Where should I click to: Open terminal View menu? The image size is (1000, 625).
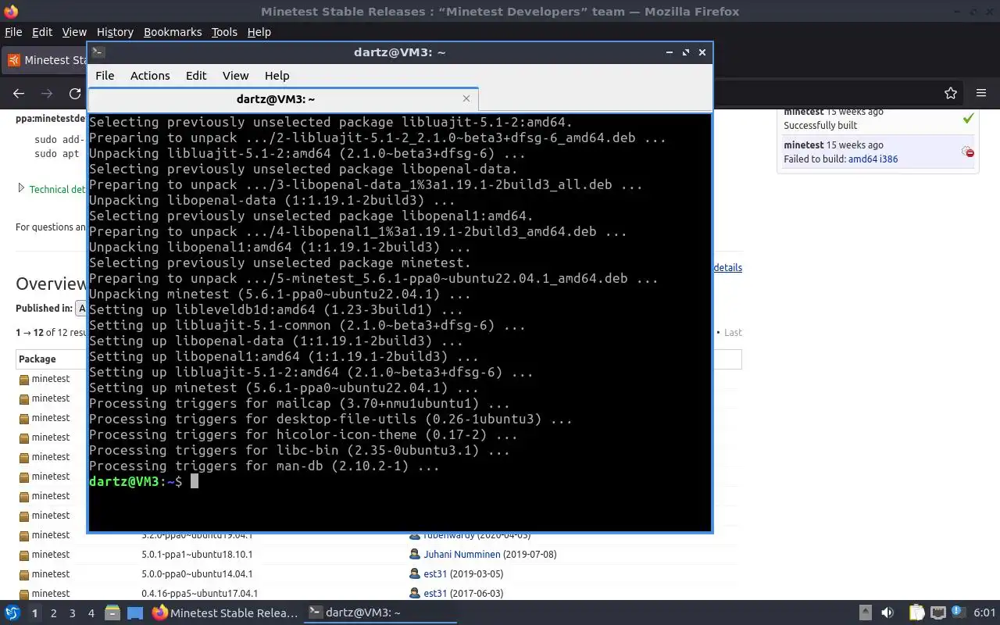(235, 76)
